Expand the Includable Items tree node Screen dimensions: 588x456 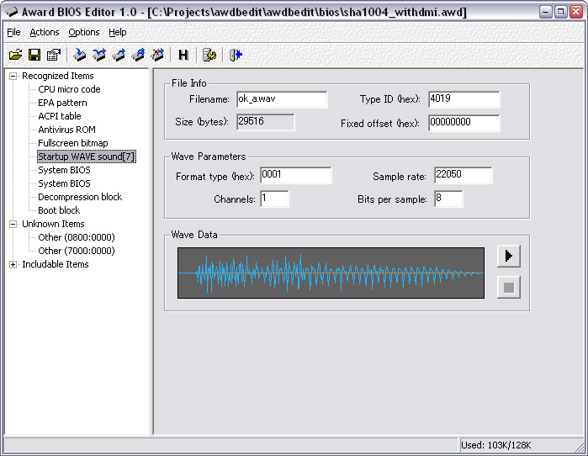coord(13,264)
